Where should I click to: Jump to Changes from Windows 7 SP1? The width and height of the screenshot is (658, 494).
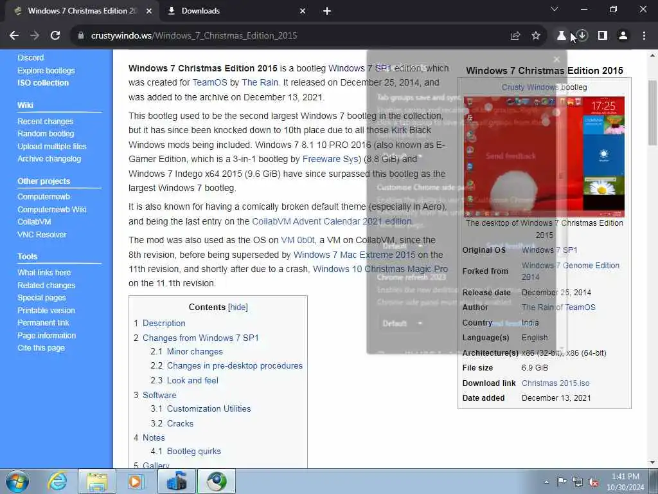click(200, 338)
